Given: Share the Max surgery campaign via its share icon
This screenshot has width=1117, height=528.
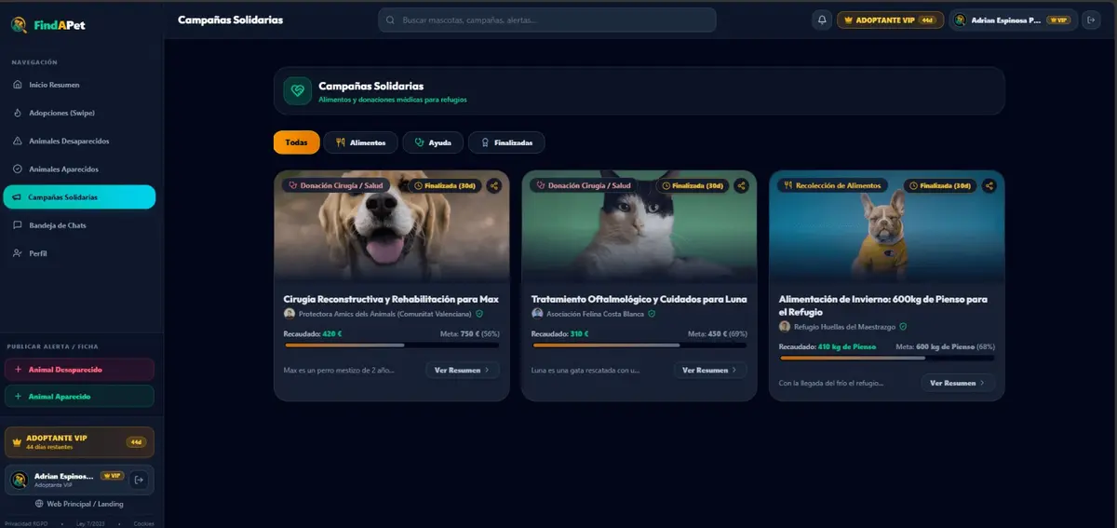Looking at the screenshot, I should [494, 185].
